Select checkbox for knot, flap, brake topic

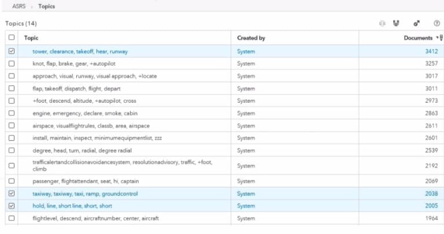pyautogui.click(x=12, y=64)
